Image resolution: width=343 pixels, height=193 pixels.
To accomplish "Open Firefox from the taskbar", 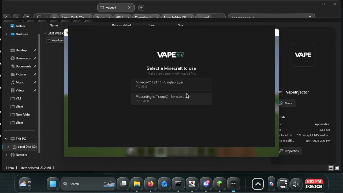I will (151, 184).
